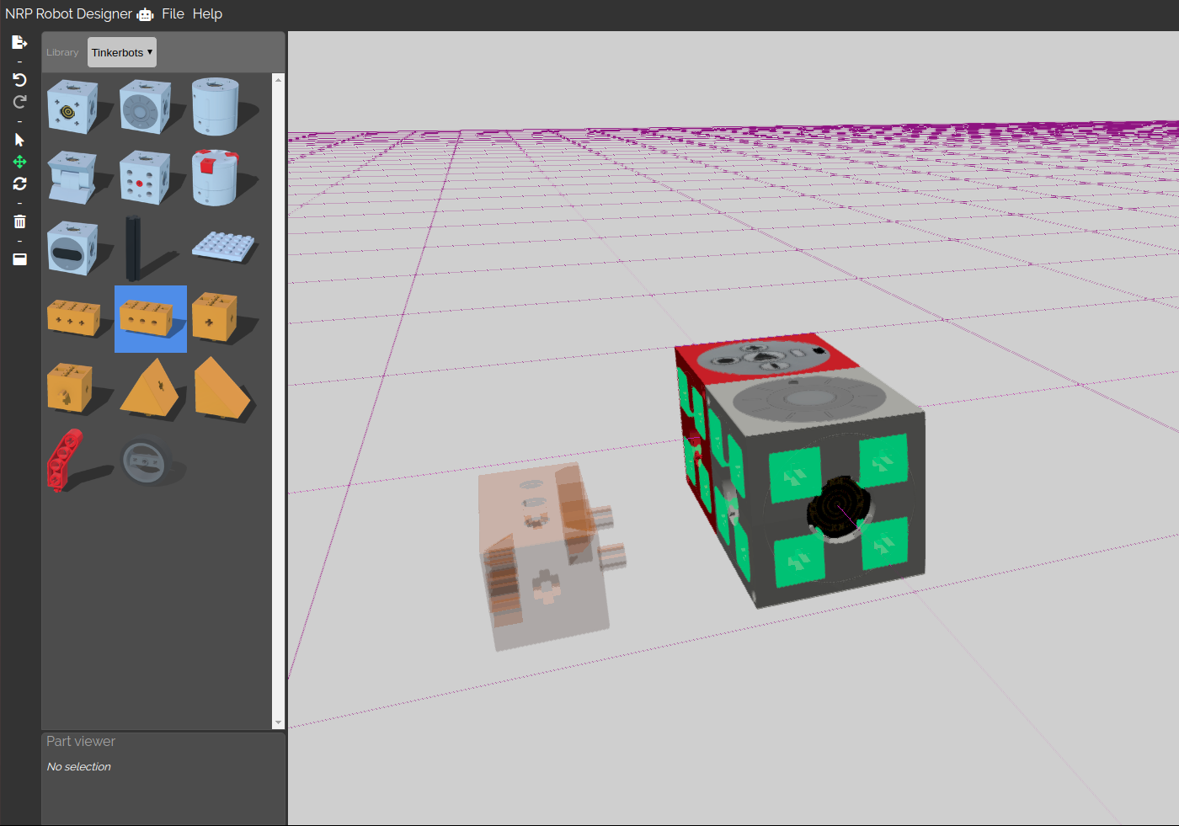
Task: Click the robot icon beside NRP Robot Designer
Action: (x=145, y=14)
